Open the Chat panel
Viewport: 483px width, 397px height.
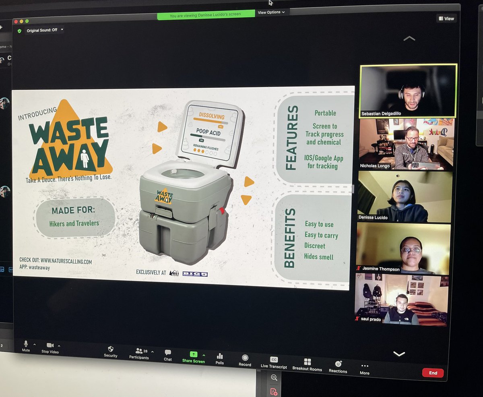168,355
